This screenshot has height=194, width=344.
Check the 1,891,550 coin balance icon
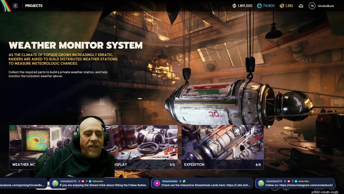coord(234,6)
